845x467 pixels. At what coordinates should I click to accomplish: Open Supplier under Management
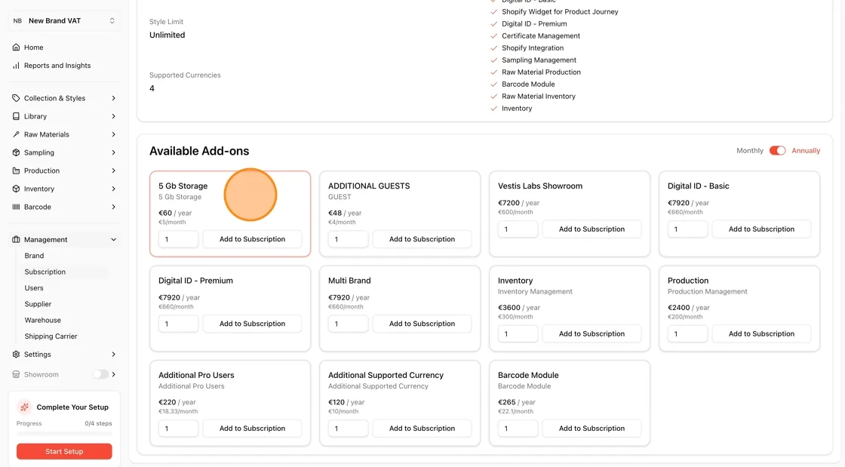click(x=38, y=304)
